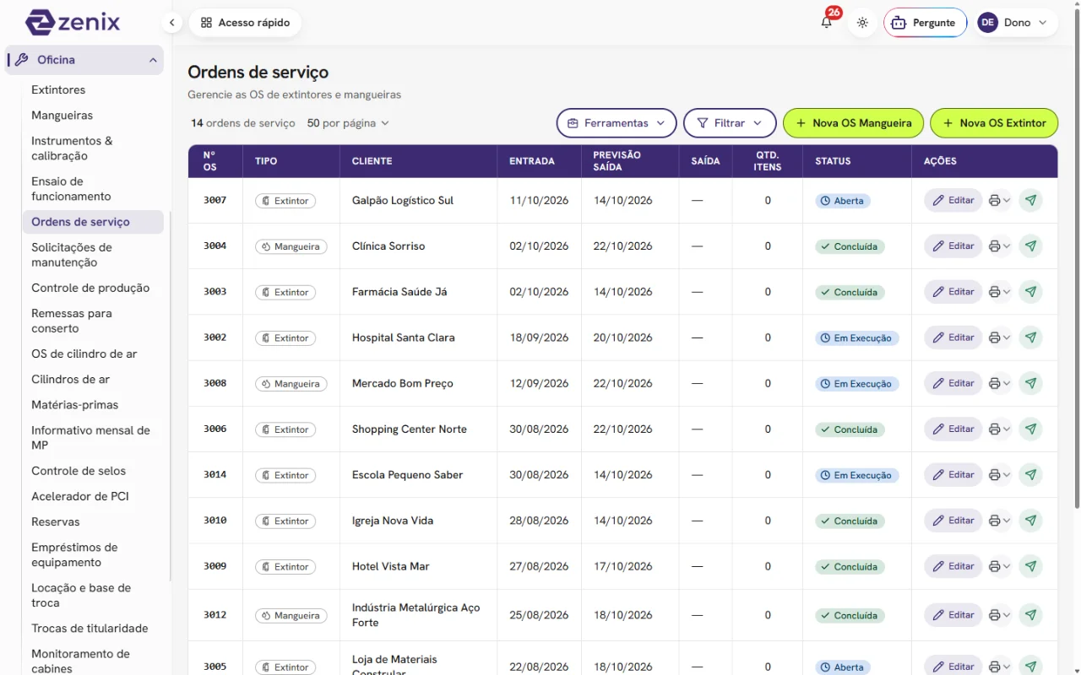Send OS 3007 using the paper plane icon
The height and width of the screenshot is (675, 1081).
click(x=1030, y=201)
